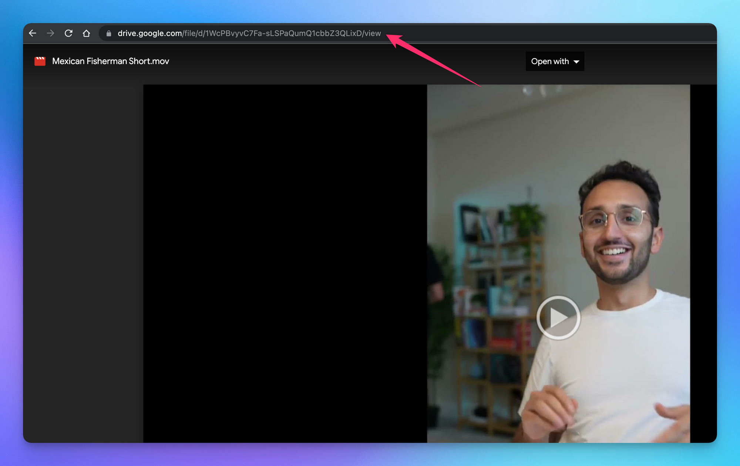Click the browser back arrow
Screen dimensions: 740x466
pos(33,33)
